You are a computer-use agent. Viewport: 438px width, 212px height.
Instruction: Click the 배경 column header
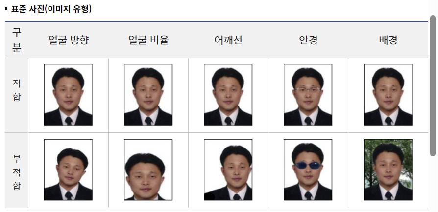tap(389, 40)
